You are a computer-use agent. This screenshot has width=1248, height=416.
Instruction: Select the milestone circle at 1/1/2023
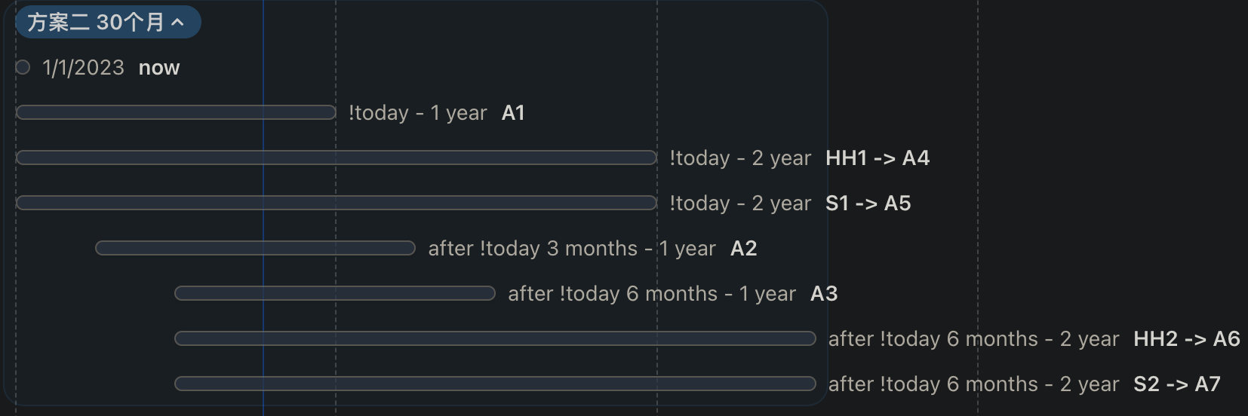click(x=23, y=68)
